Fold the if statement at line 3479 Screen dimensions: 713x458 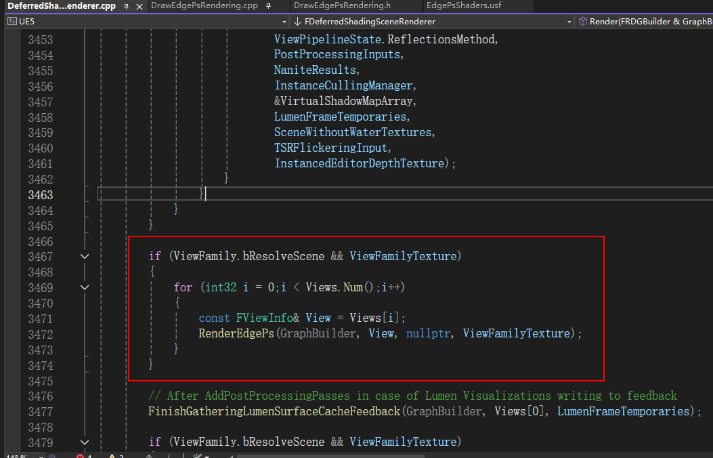[x=85, y=442]
